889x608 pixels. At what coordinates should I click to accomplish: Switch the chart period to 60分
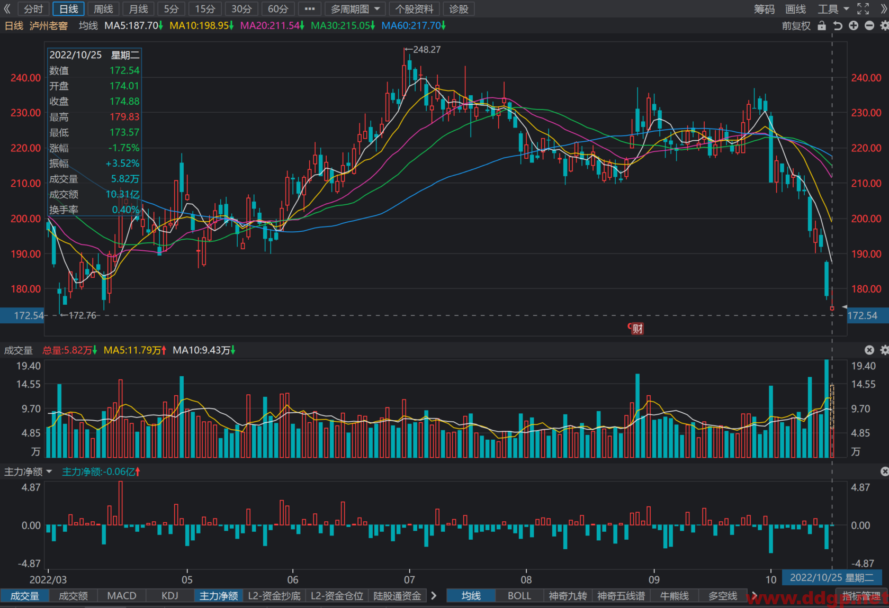pos(278,9)
